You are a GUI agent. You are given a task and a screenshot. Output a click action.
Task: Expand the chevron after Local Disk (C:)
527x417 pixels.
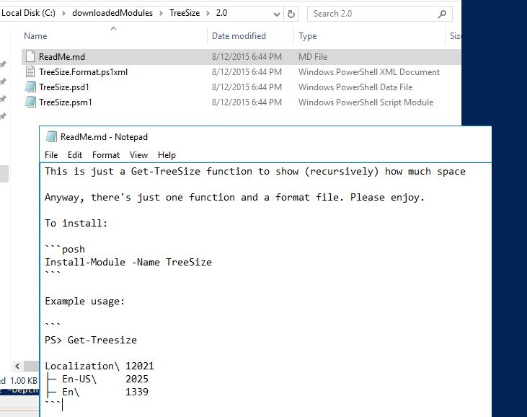[63, 14]
